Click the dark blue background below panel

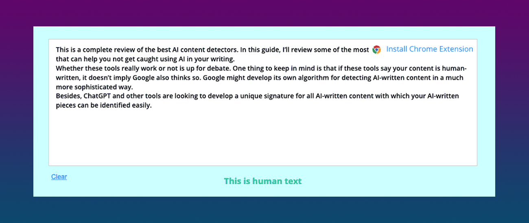264,210
